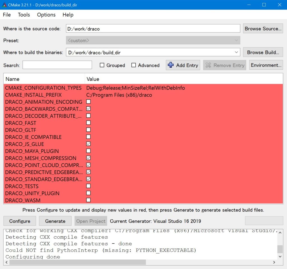The width and height of the screenshot is (287, 269).
Task: Click the CMake logo in the title bar
Action: click(x=4, y=5)
